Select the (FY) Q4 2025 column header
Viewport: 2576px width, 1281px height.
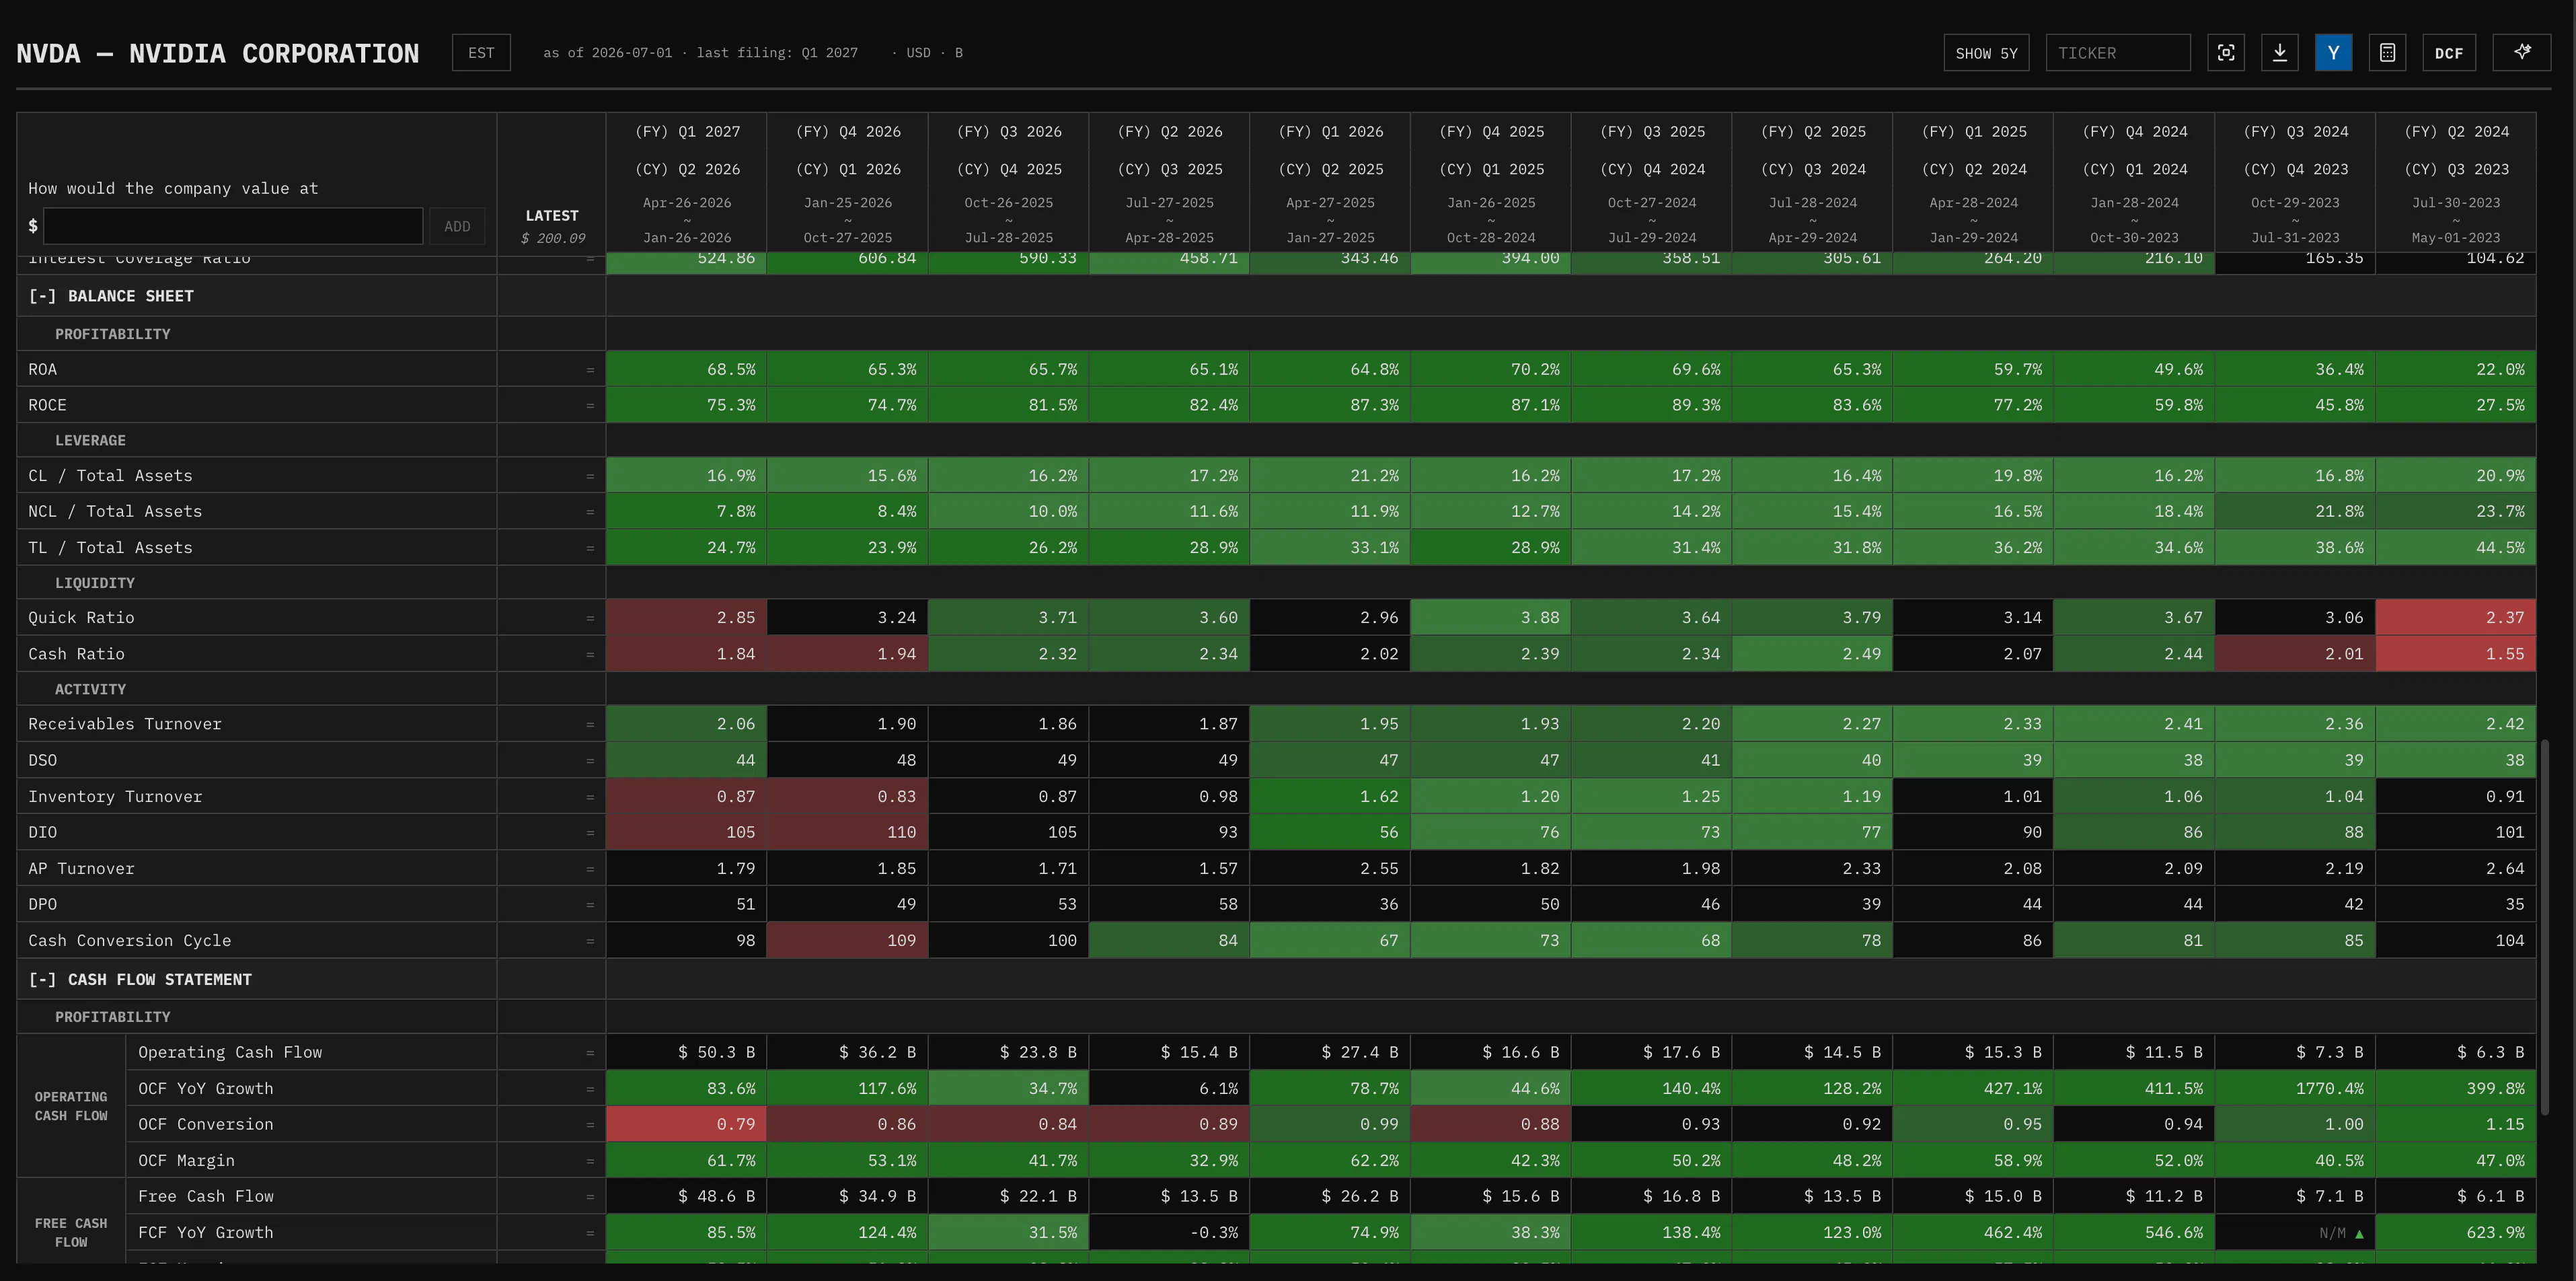coord(1491,184)
